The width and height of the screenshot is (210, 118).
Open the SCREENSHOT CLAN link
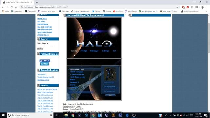(x=45, y=32)
